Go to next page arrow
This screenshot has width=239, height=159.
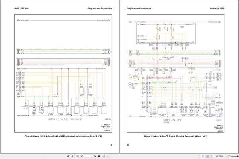(x=95, y=156)
